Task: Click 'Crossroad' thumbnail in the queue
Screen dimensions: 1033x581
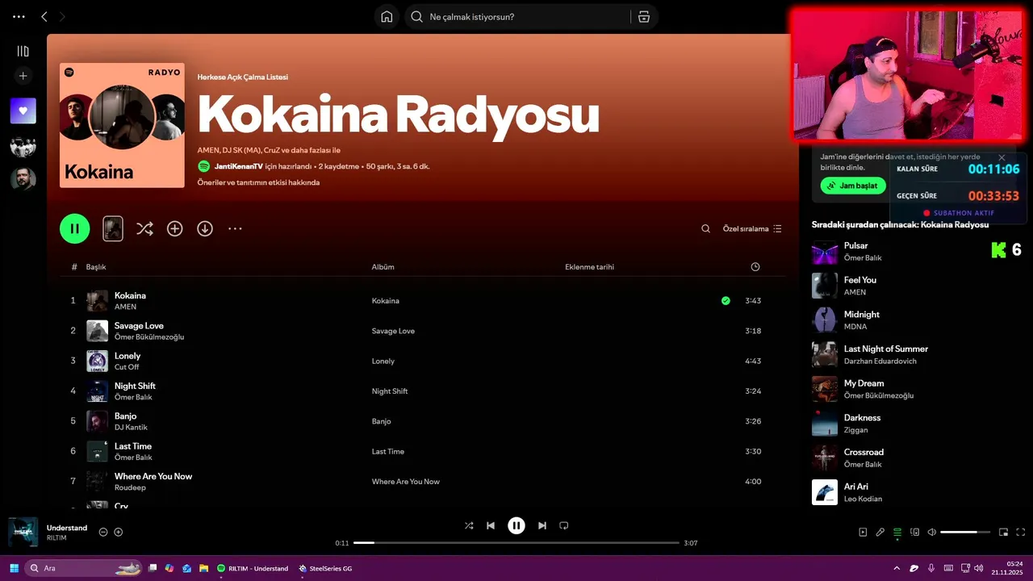Action: point(825,458)
